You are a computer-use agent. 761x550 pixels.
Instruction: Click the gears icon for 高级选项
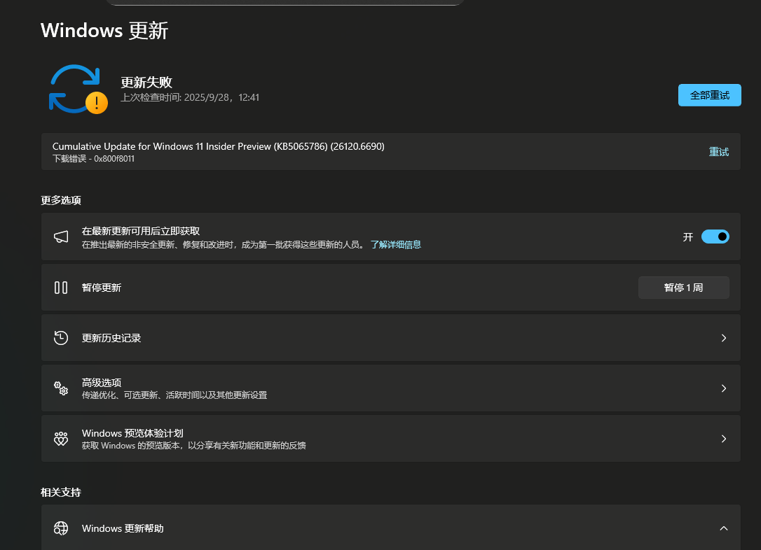tap(61, 388)
